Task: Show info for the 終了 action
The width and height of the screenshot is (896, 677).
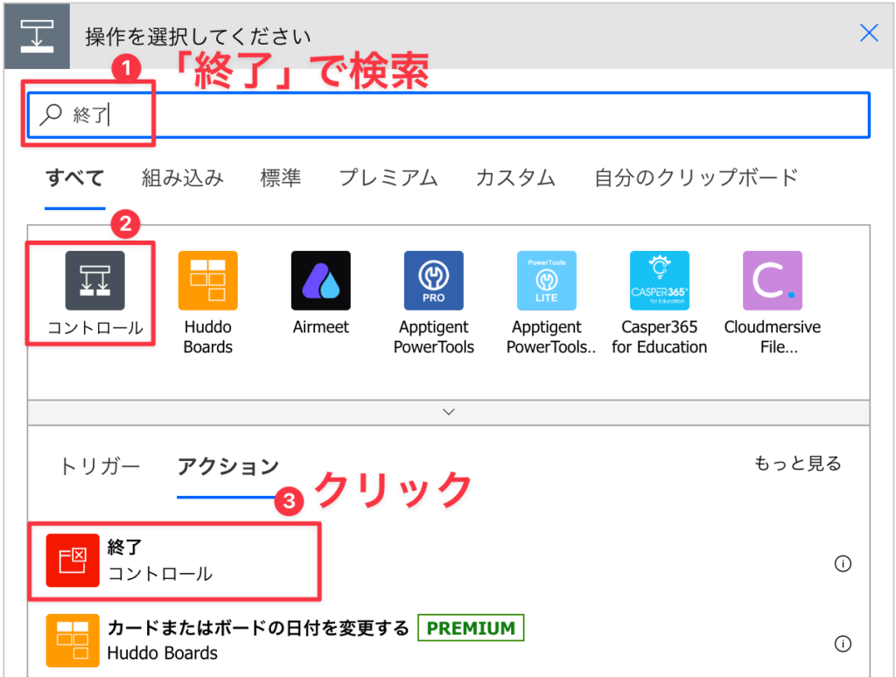Action: coord(843,564)
